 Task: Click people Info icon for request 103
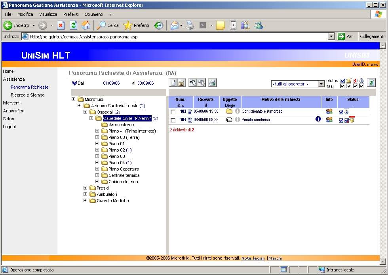[329, 111]
